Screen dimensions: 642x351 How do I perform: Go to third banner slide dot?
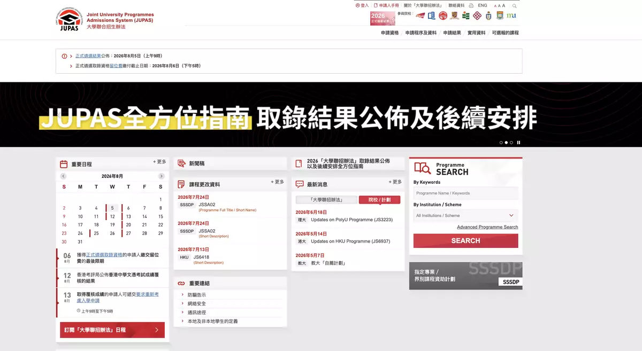[x=511, y=143]
